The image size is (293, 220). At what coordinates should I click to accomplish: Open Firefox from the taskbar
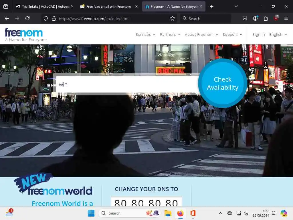pos(180,213)
